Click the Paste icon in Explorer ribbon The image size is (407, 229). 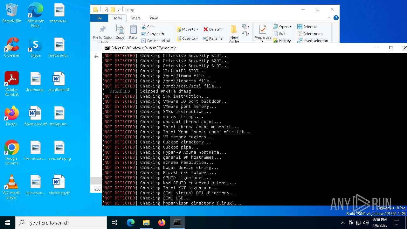[x=133, y=32]
